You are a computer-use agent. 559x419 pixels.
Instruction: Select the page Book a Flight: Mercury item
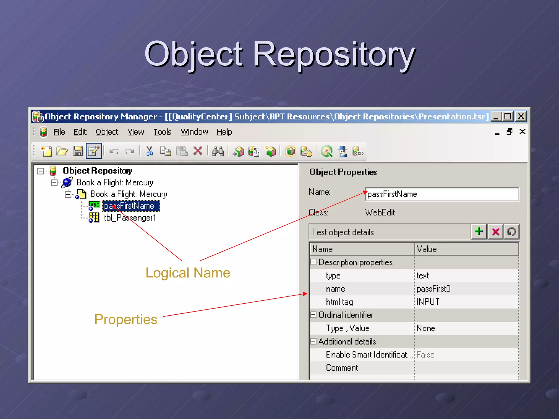(128, 194)
